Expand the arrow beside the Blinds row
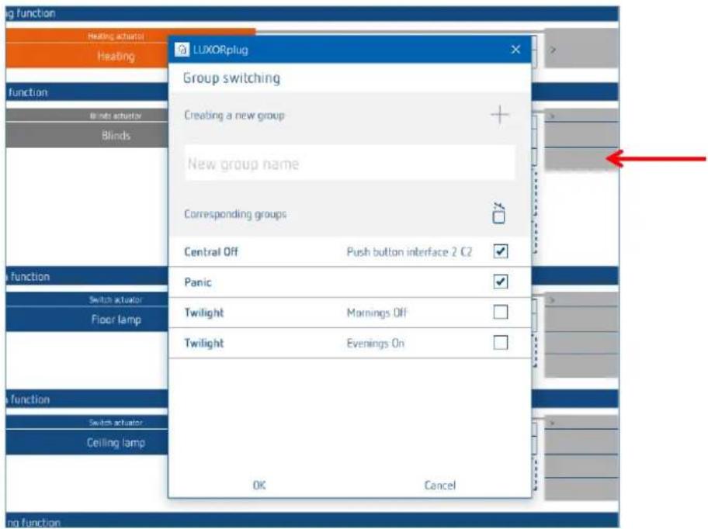This screenshot has height=529, width=708. 552,116
